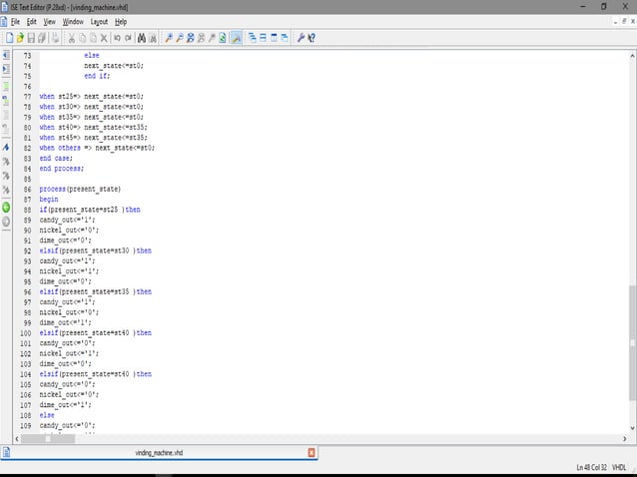The height and width of the screenshot is (477, 637).
Task: Open the Help menu
Action: [121, 21]
